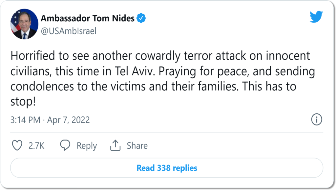Click the 2.7K likes count
336x190 pixels.
(x=36, y=146)
